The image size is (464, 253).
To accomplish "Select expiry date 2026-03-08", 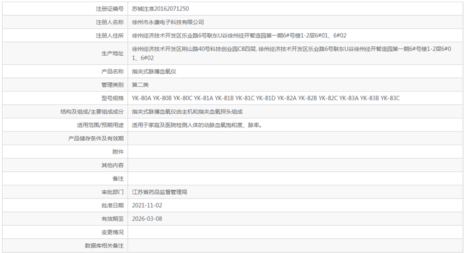I will [147, 219].
